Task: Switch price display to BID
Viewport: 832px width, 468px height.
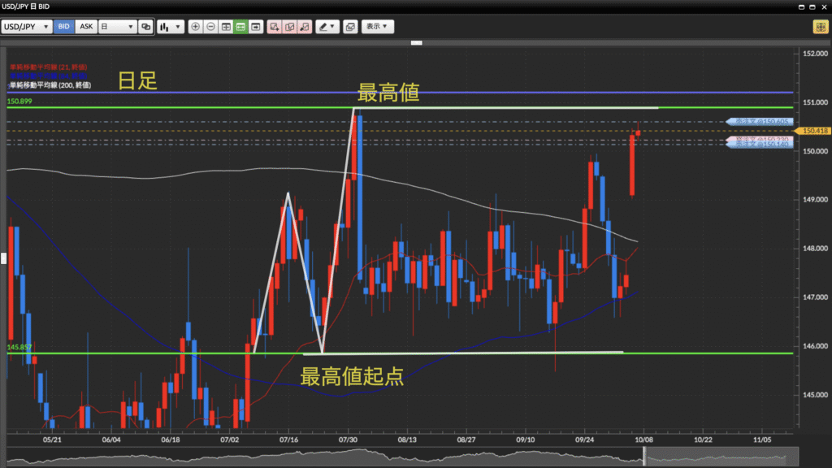Action: (x=64, y=27)
